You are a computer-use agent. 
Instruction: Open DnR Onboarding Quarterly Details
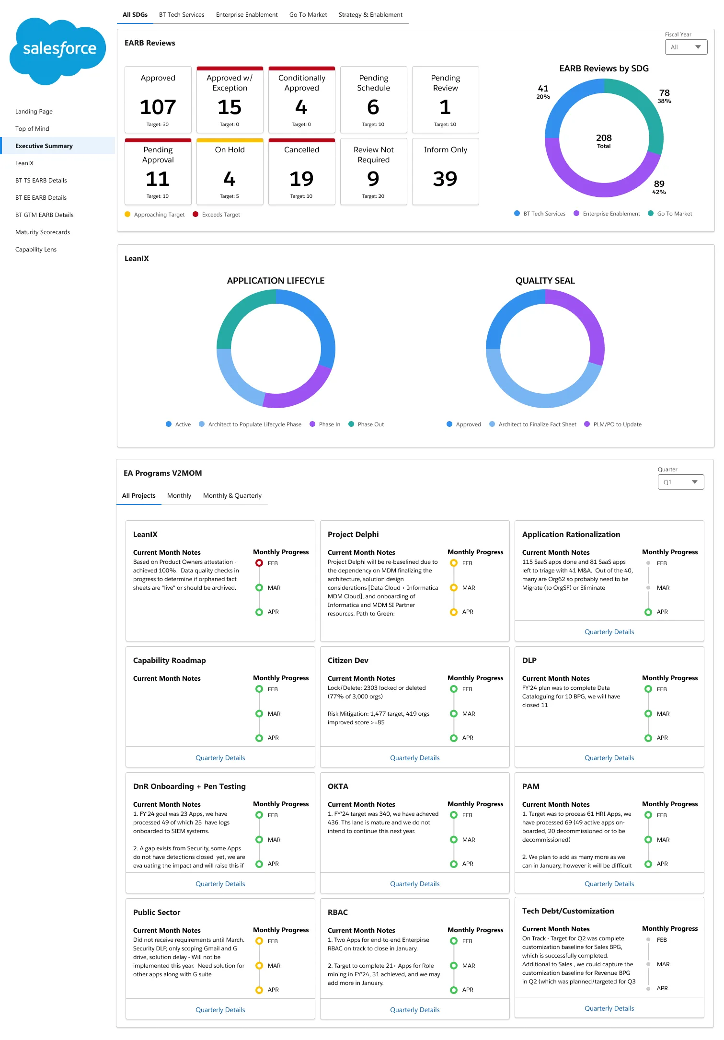tap(220, 884)
